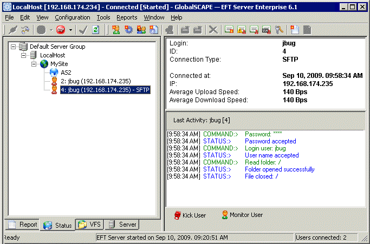Viewport: 370px width, 244px height.
Task: Click the 'Password accepted' log line
Action: tap(270, 141)
